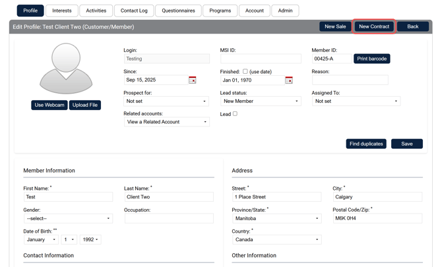Open the Since date calendar picker icon

(192, 80)
